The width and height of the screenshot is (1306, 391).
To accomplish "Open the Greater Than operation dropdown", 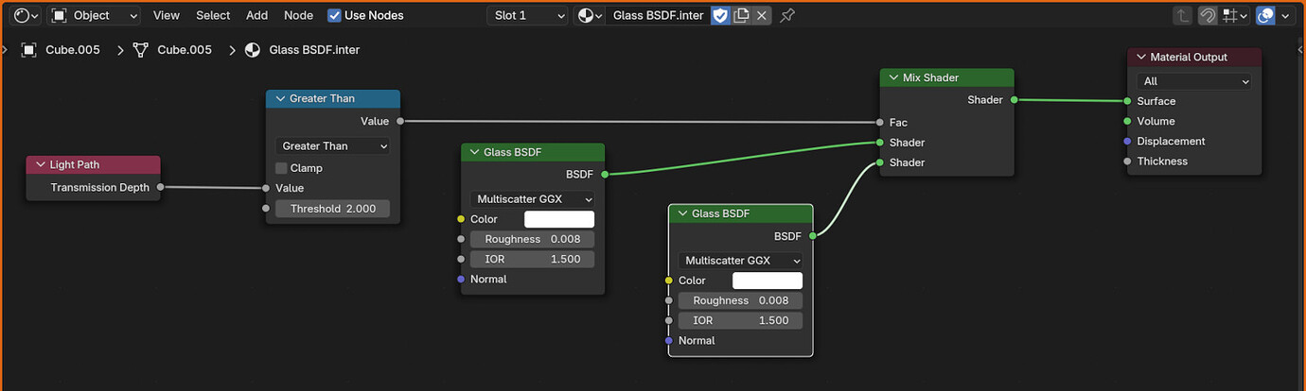I will [x=333, y=145].
